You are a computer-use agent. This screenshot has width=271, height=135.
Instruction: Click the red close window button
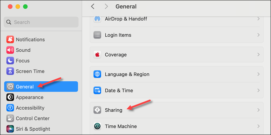[x=10, y=7]
